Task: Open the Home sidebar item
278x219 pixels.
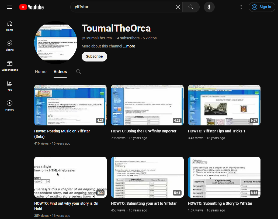Action: coord(10,26)
